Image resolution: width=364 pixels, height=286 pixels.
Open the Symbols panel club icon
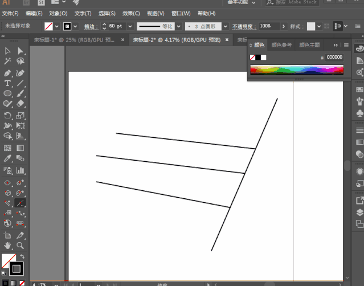pyautogui.click(x=359, y=113)
